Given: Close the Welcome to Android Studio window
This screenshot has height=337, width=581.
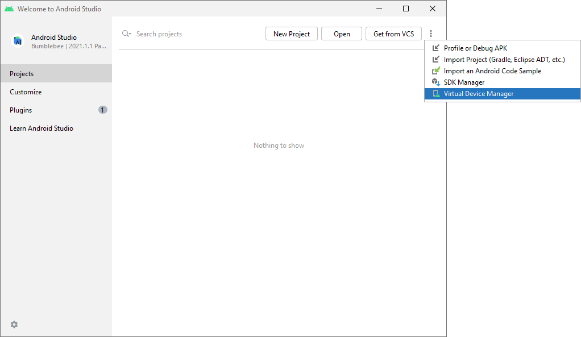Looking at the screenshot, I should [x=433, y=9].
